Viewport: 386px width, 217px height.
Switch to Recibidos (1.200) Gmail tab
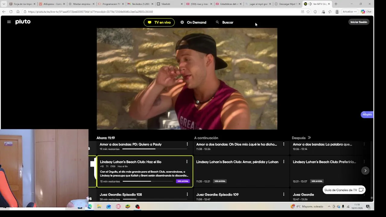141,4
